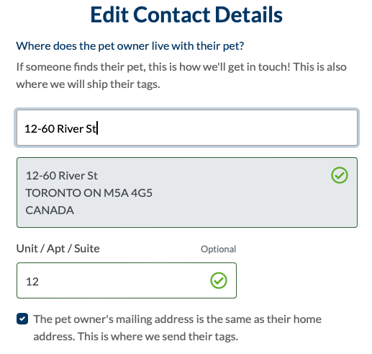Click the "If someone finds their pet" description line

coord(181,67)
